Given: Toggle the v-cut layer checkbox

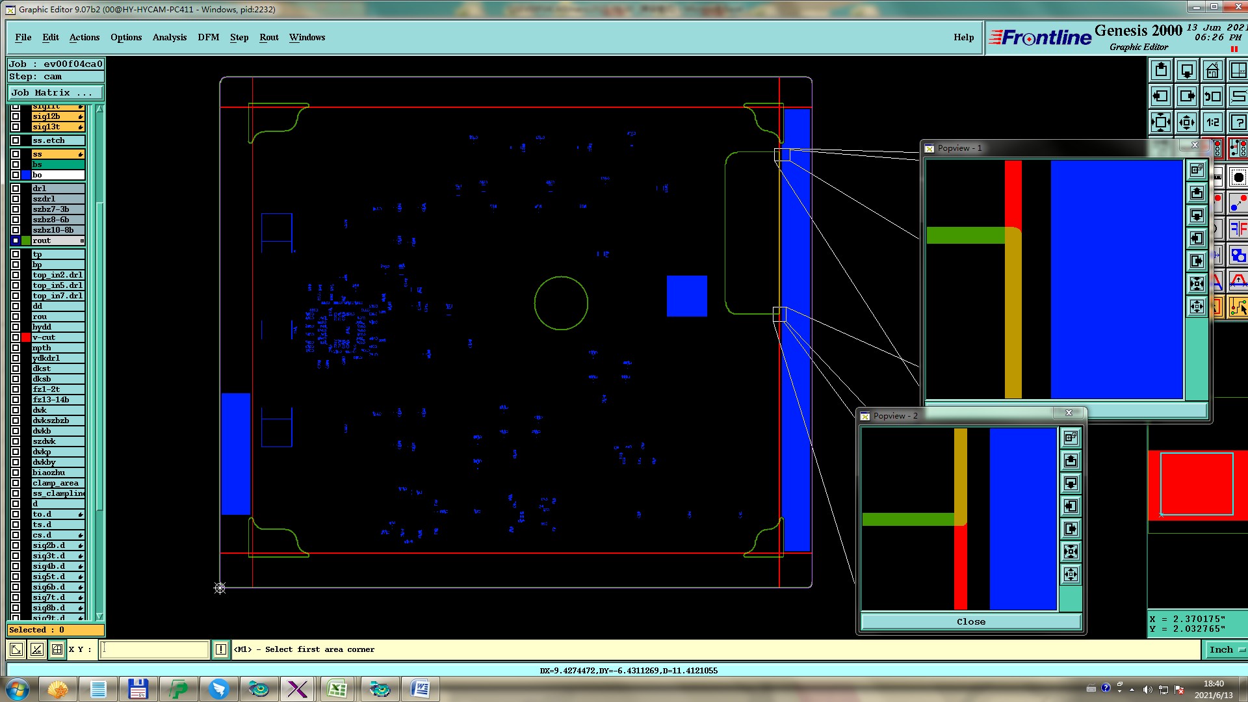Looking at the screenshot, I should 16,337.
